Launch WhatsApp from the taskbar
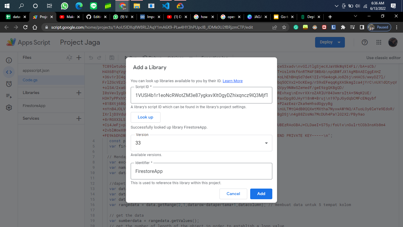Screen dimensions: 403x227 click(x=64, y=6)
